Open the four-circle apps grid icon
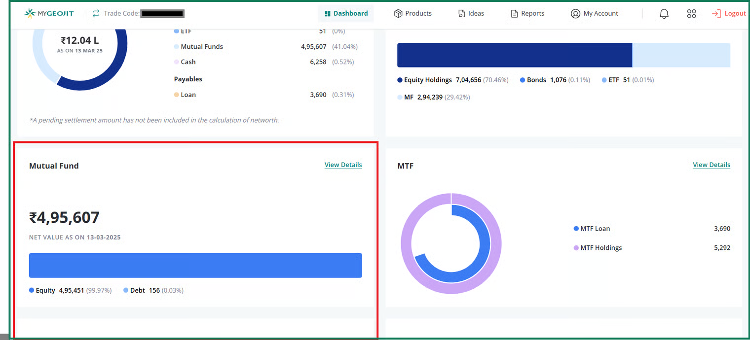 click(x=691, y=14)
